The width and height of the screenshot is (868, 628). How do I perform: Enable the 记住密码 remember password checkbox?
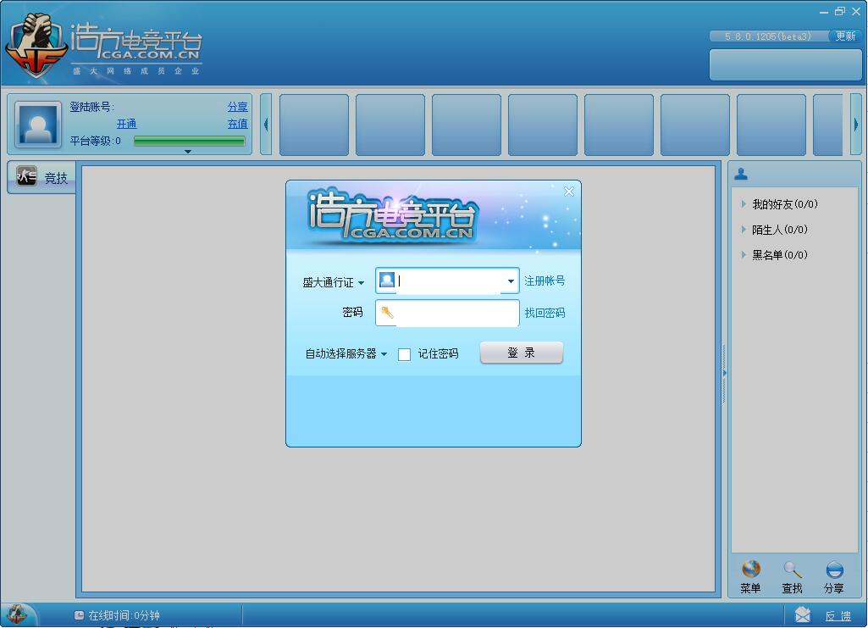click(x=404, y=354)
